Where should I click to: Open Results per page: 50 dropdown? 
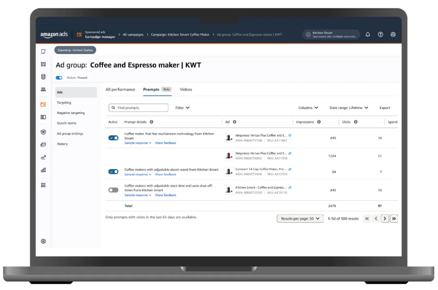(x=300, y=219)
